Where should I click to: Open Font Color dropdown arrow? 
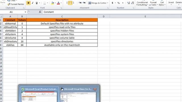point(61,3)
